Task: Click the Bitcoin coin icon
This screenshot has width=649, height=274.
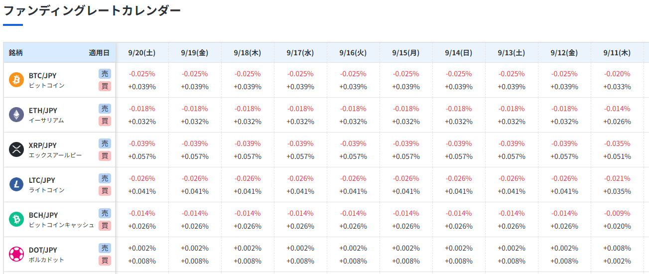Action: [16, 80]
